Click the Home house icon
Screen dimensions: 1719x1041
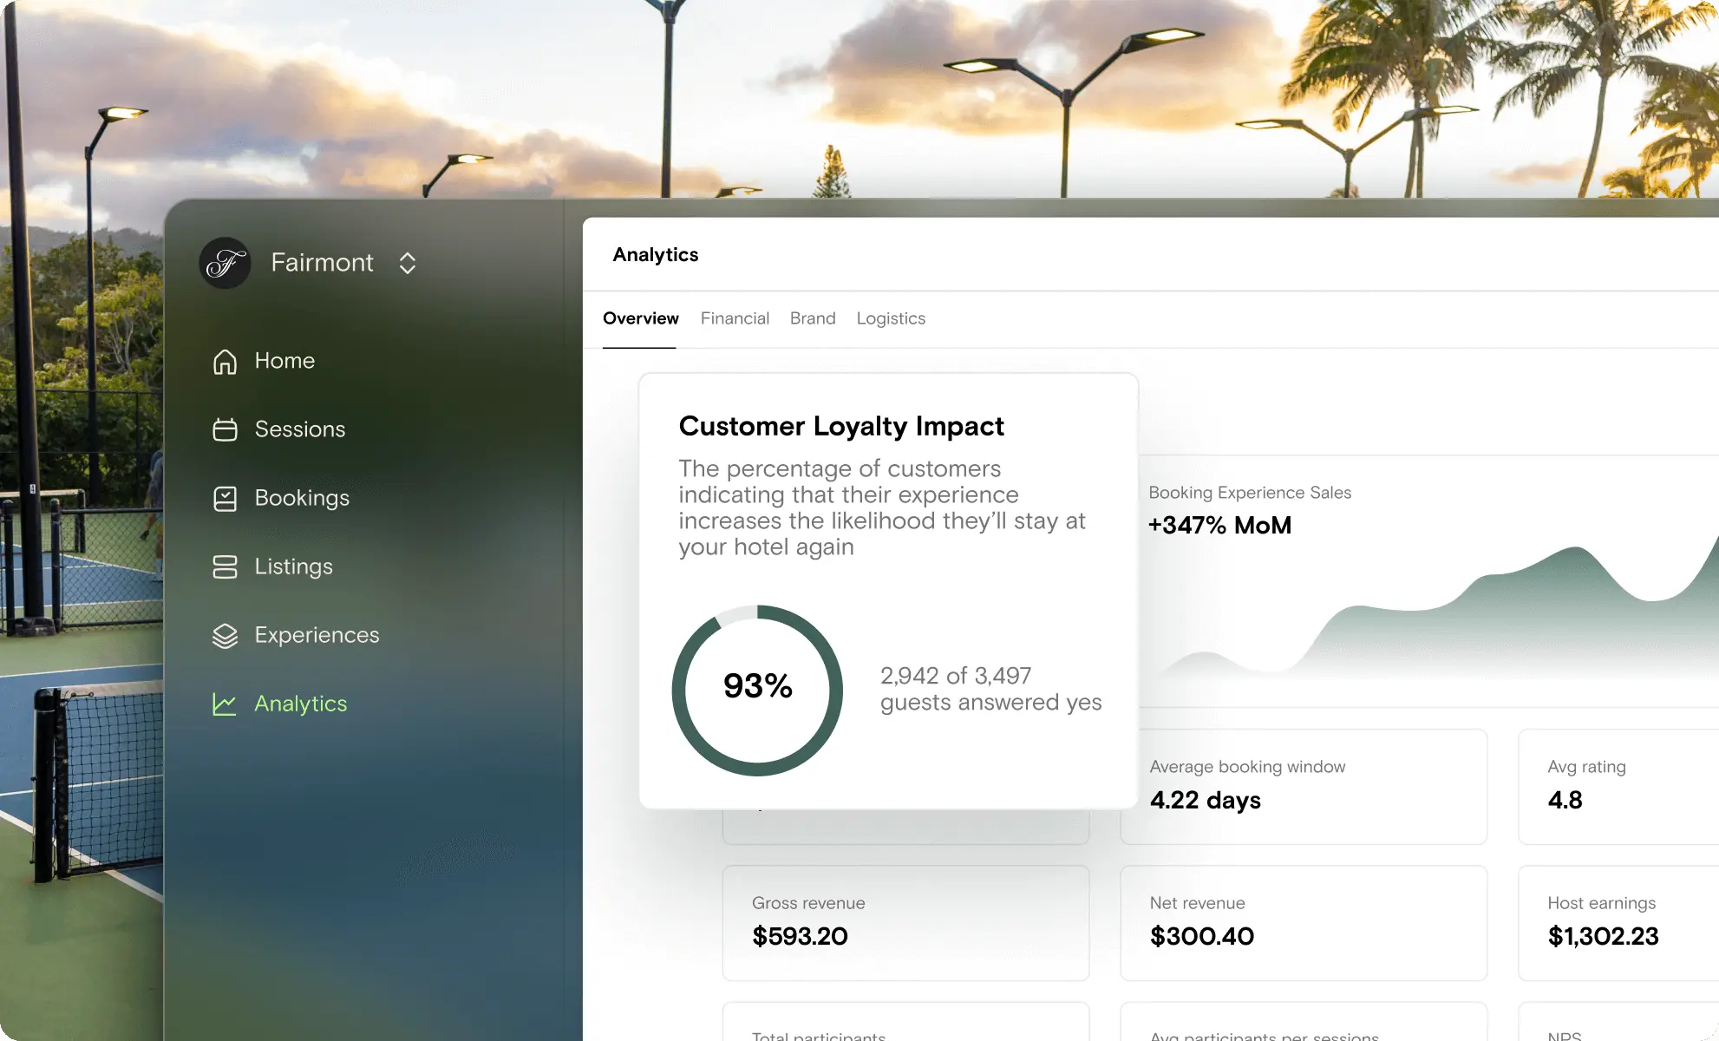(x=225, y=361)
